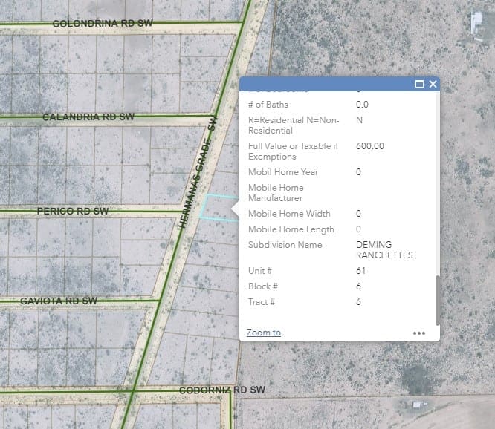The width and height of the screenshot is (495, 429).
Task: Click the Mobile Home Manufacturer label
Action: pyautogui.click(x=276, y=192)
